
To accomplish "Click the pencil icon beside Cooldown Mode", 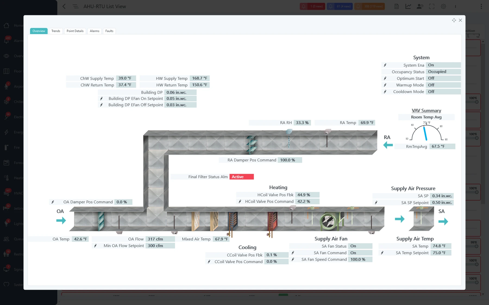I will click(385, 92).
